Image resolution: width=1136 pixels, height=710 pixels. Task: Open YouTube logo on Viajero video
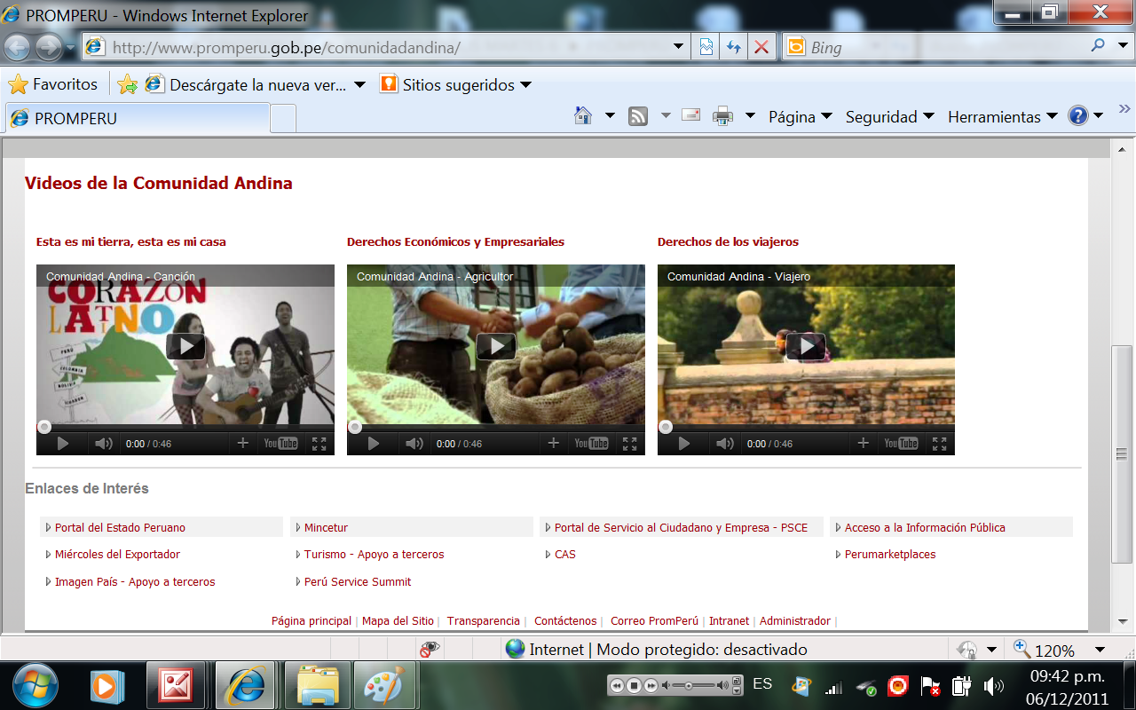[901, 444]
